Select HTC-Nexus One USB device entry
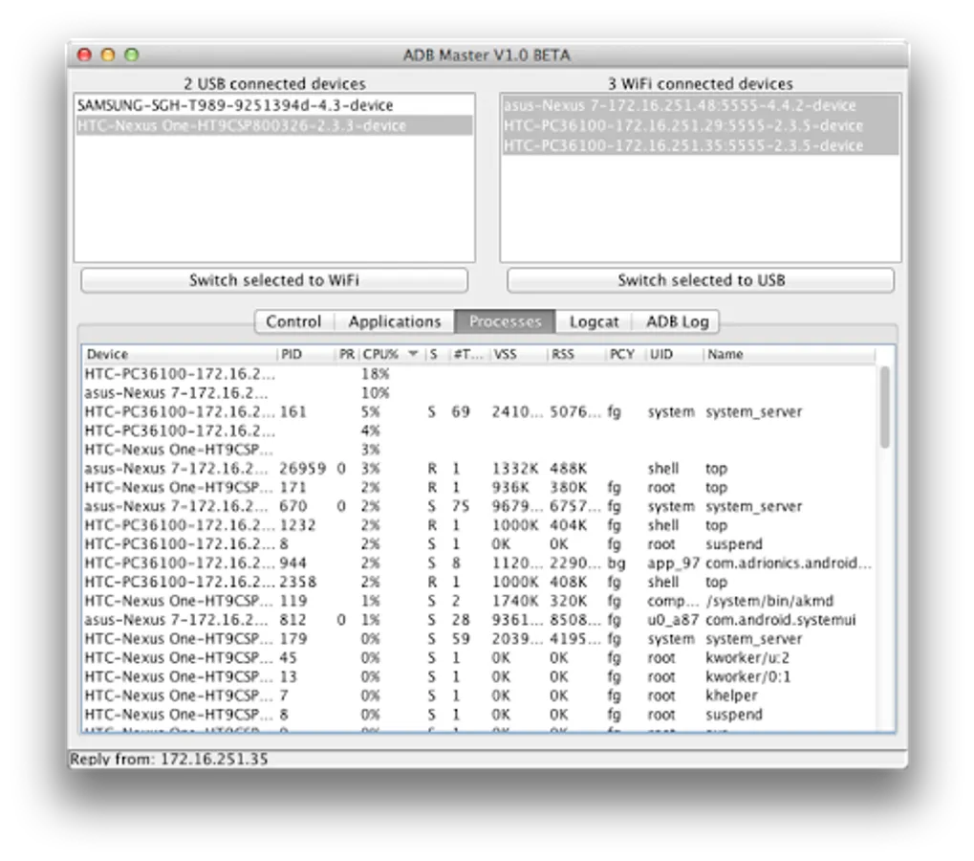The height and width of the screenshot is (861, 974). click(274, 125)
